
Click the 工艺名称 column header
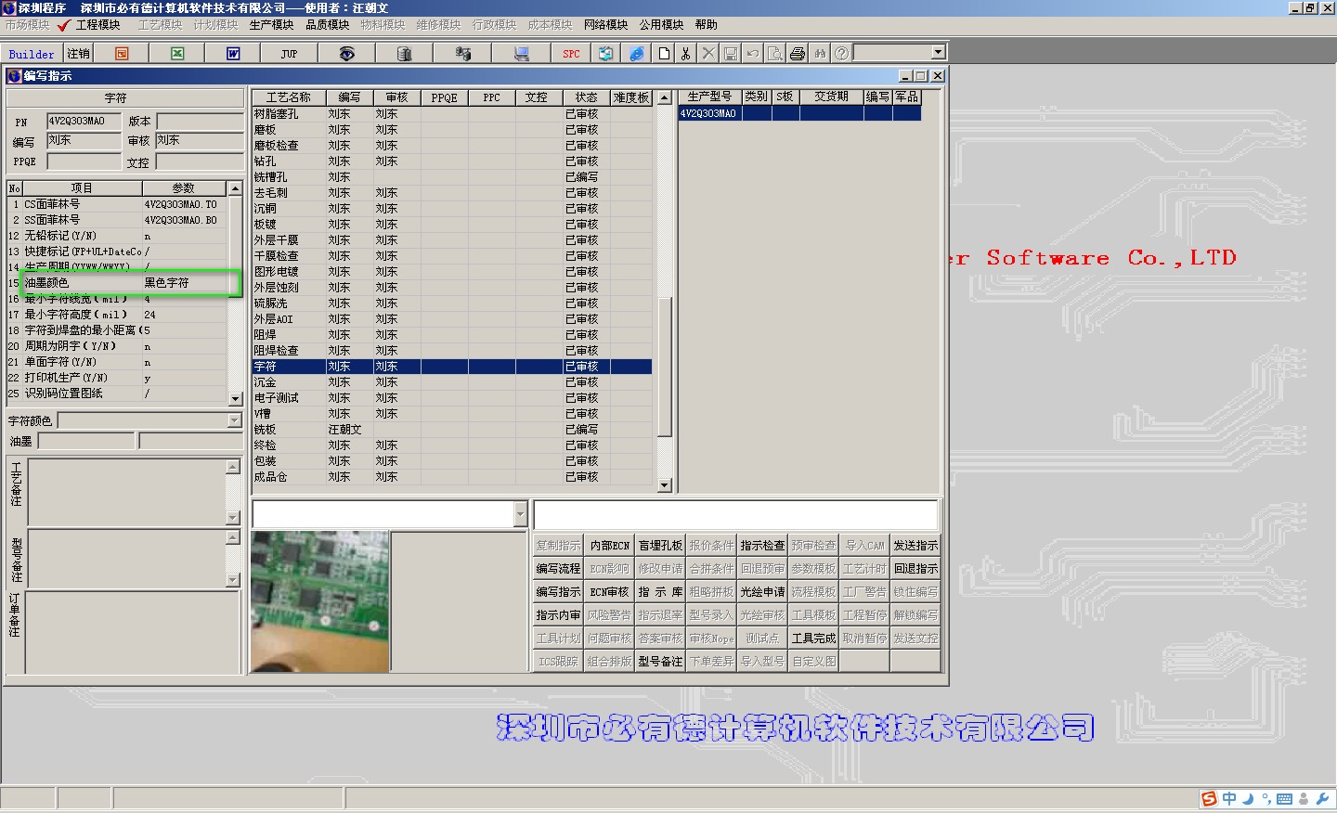pos(289,97)
